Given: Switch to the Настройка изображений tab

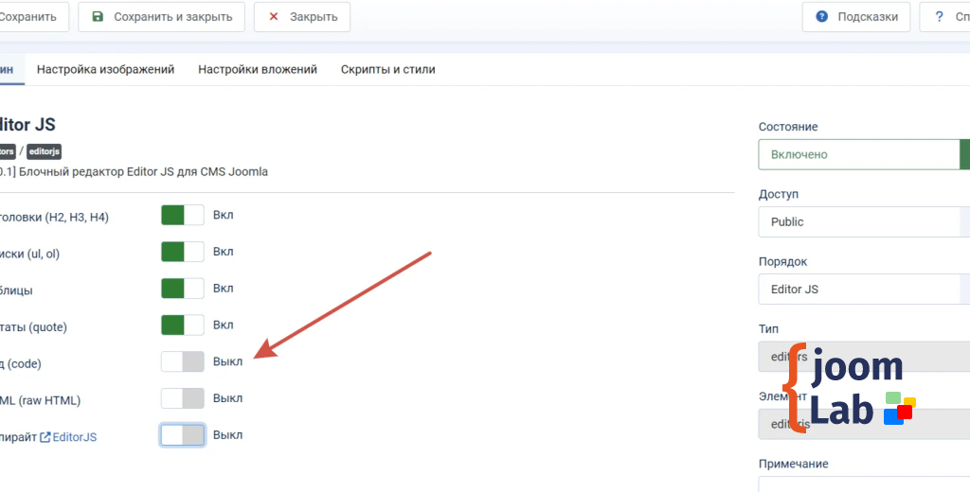Looking at the screenshot, I should pos(105,69).
